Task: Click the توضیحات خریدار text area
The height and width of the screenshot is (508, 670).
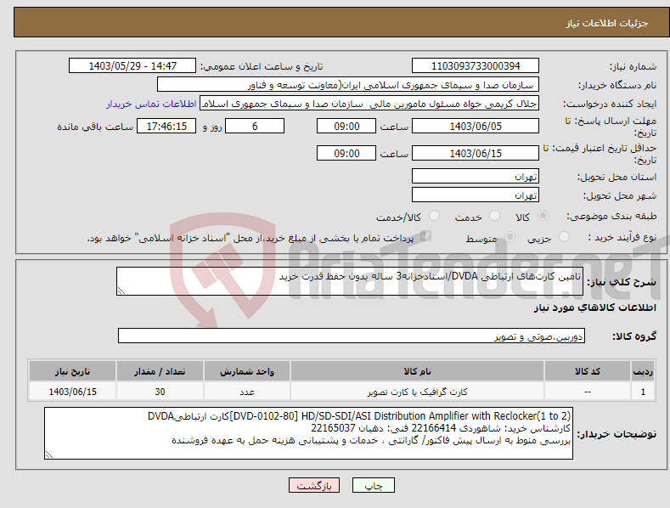Action: pos(308,433)
